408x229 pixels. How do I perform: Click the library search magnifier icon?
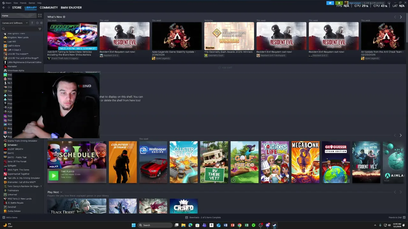pyautogui.click(x=4, y=29)
